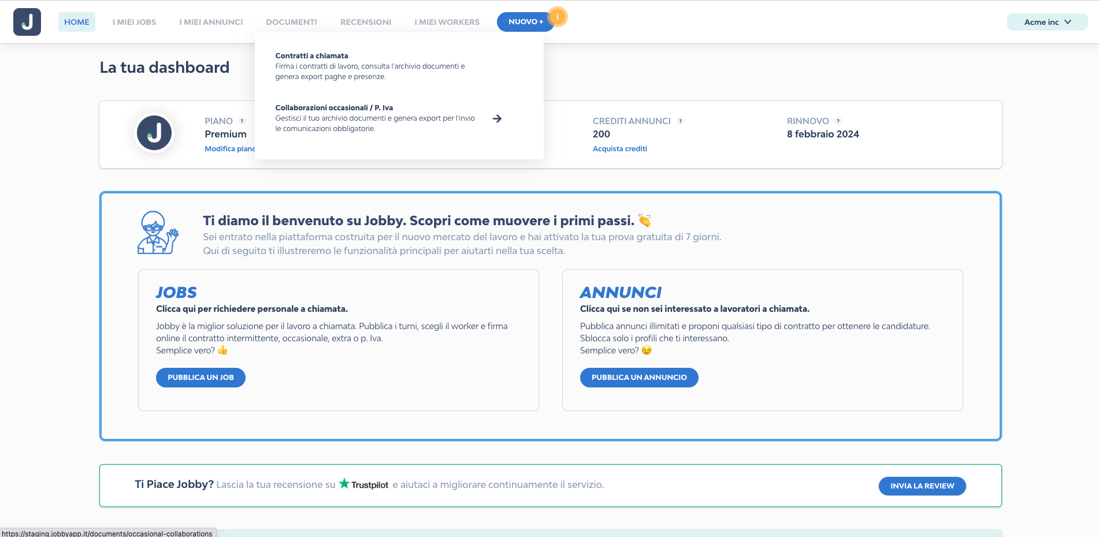Click the help icon next to PIANO

pos(242,121)
